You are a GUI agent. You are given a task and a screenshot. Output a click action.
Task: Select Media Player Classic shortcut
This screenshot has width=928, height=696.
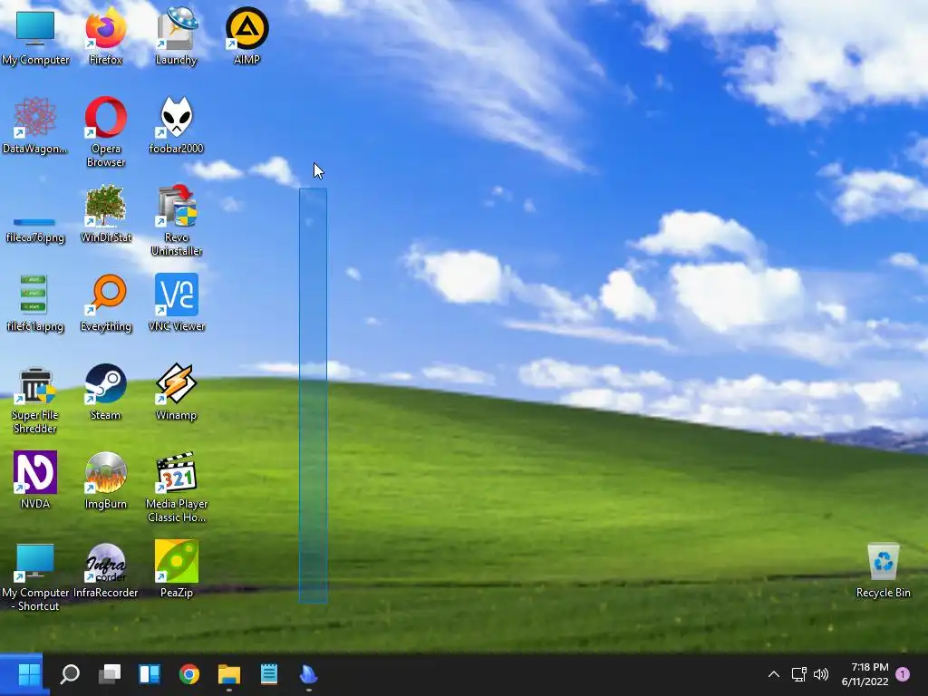coord(176,487)
